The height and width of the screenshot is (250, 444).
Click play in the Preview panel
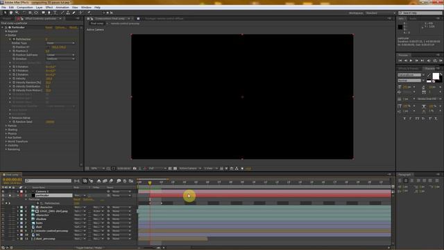[411, 60]
